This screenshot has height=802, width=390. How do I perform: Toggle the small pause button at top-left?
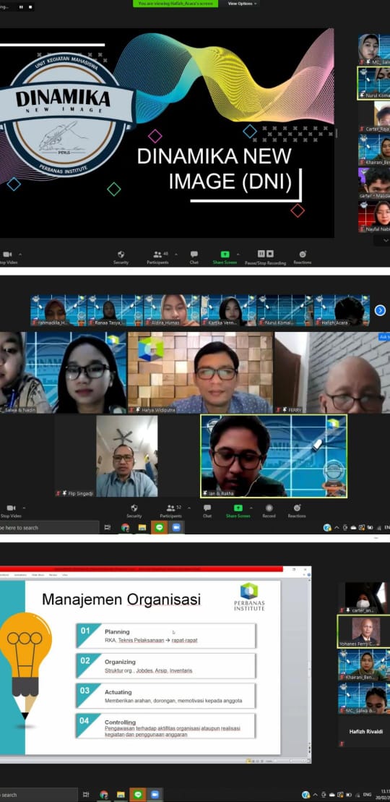21,7
